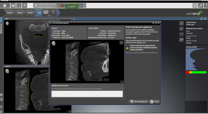
Task: Click the head orientation icon in Axial view
Action: tap(7, 24)
